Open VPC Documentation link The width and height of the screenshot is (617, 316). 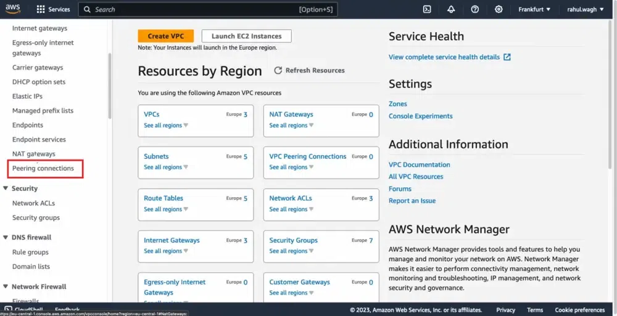point(420,164)
